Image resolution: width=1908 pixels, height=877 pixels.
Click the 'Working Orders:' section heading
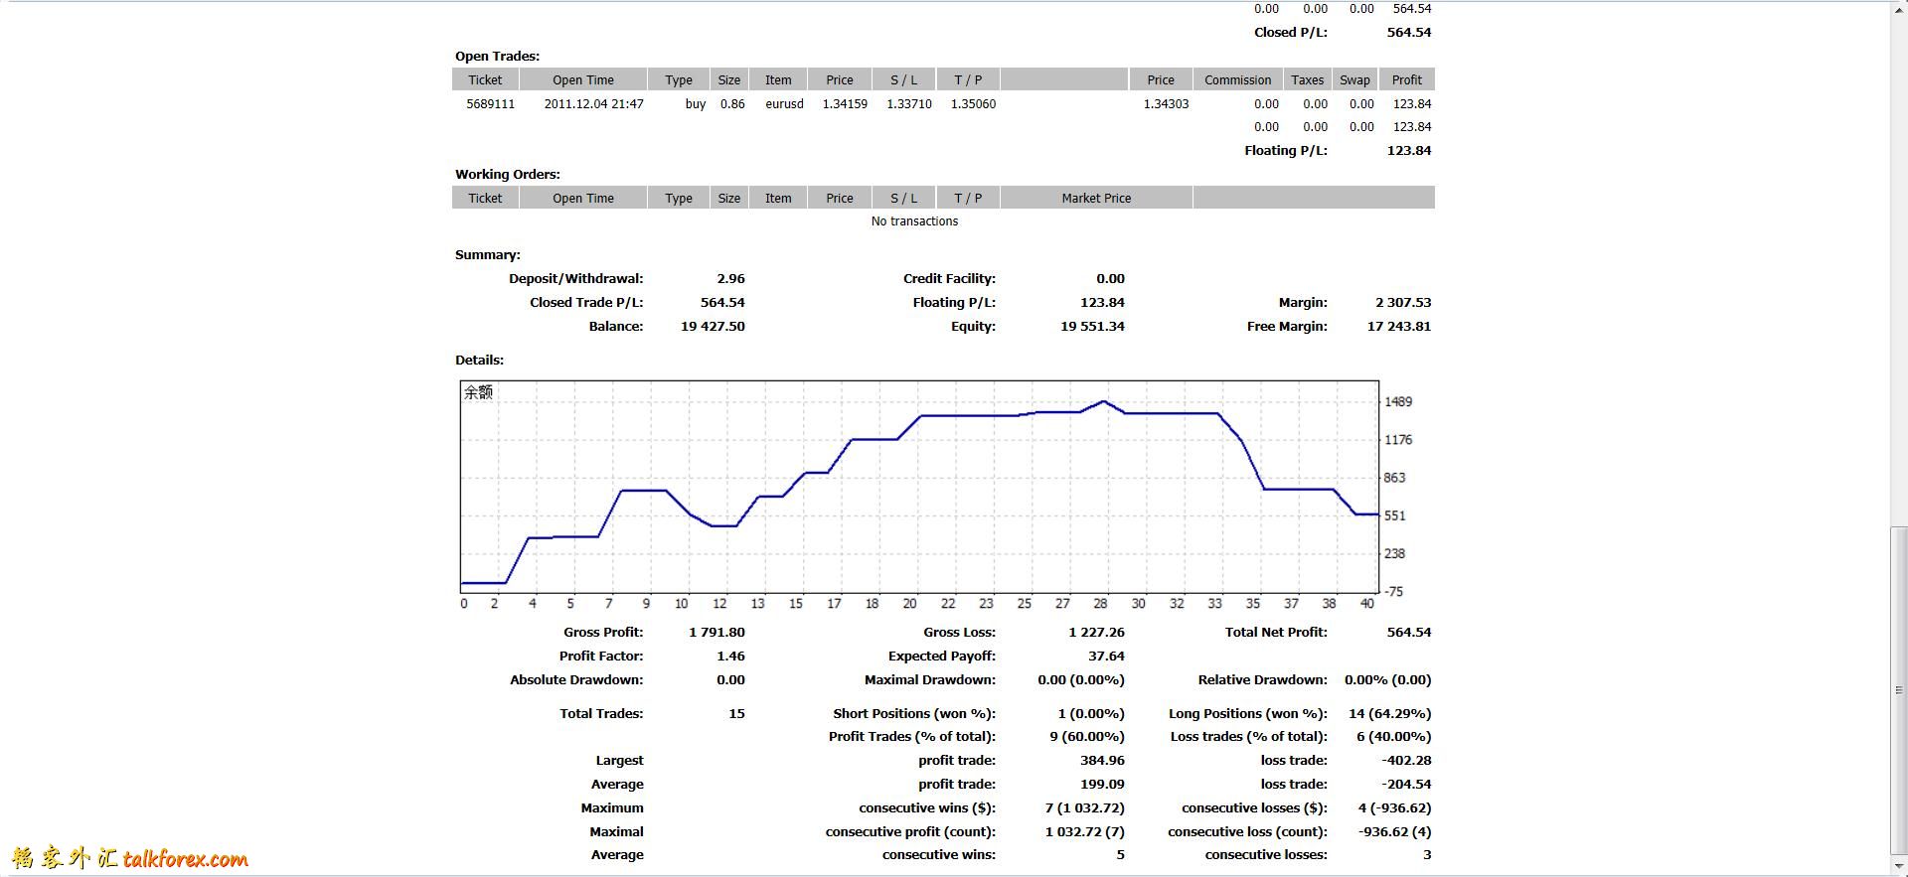point(507,174)
